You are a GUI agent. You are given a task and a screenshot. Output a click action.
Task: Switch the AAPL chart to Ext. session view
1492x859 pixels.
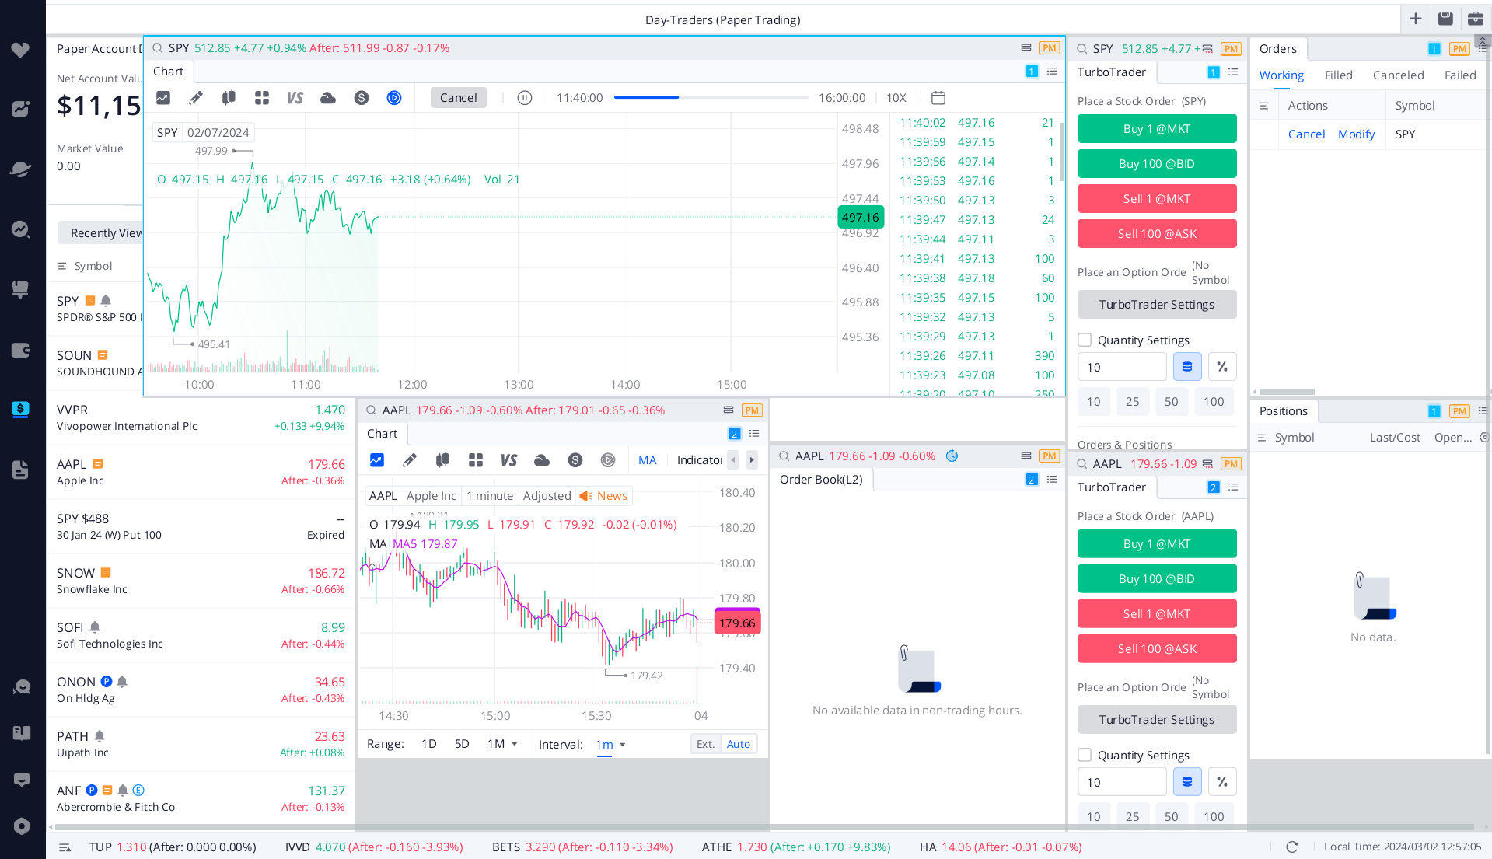click(704, 744)
